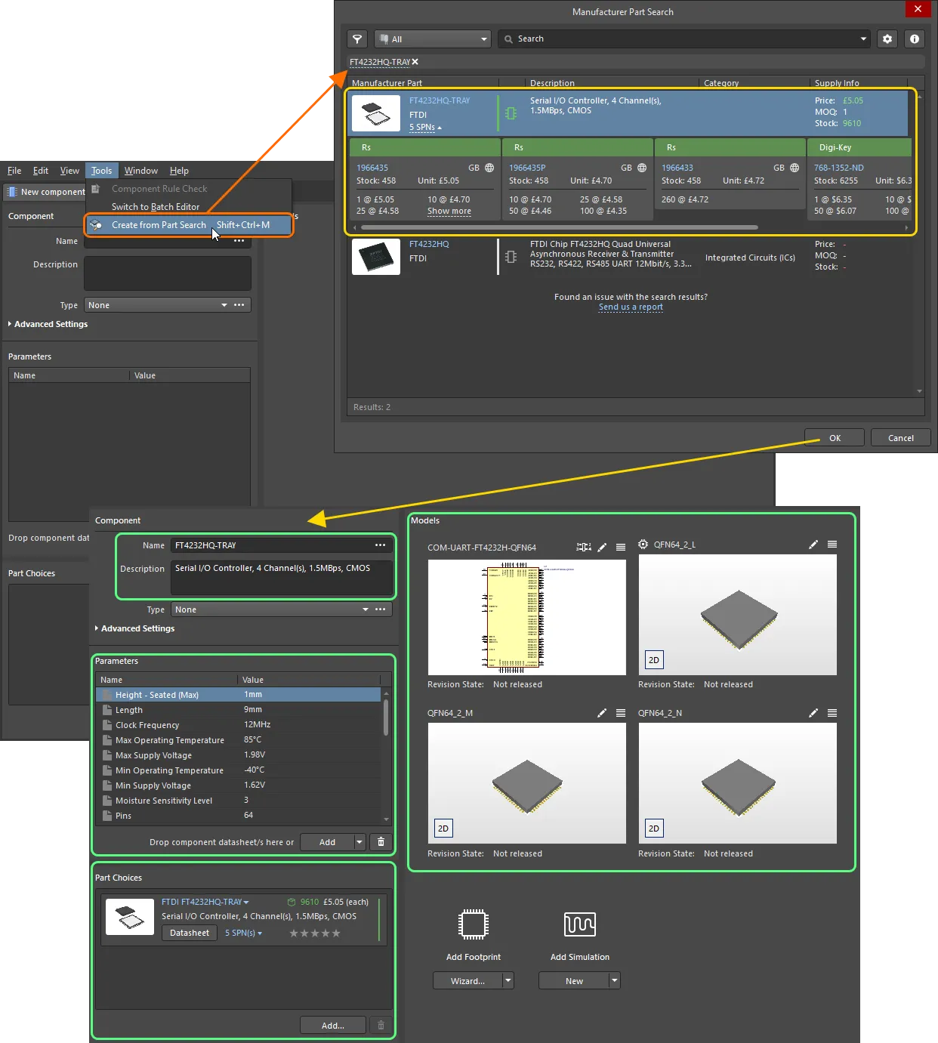Click the info icon beside the settings gear
The width and height of the screenshot is (938, 1043).
[x=915, y=39]
